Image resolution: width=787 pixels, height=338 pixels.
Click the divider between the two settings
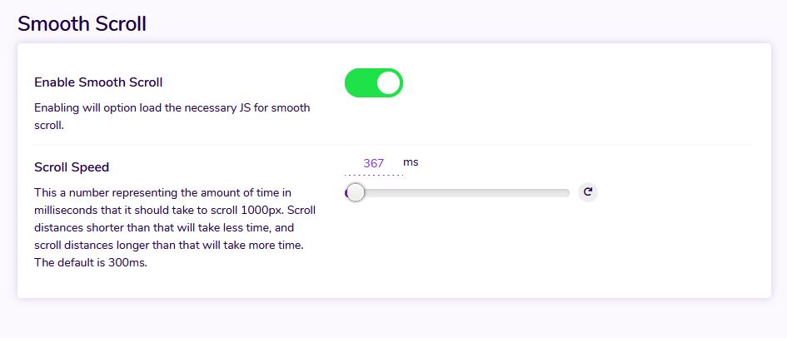tap(393, 145)
